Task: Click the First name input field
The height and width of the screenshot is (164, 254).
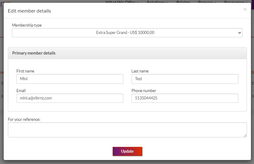Action: point(70,79)
